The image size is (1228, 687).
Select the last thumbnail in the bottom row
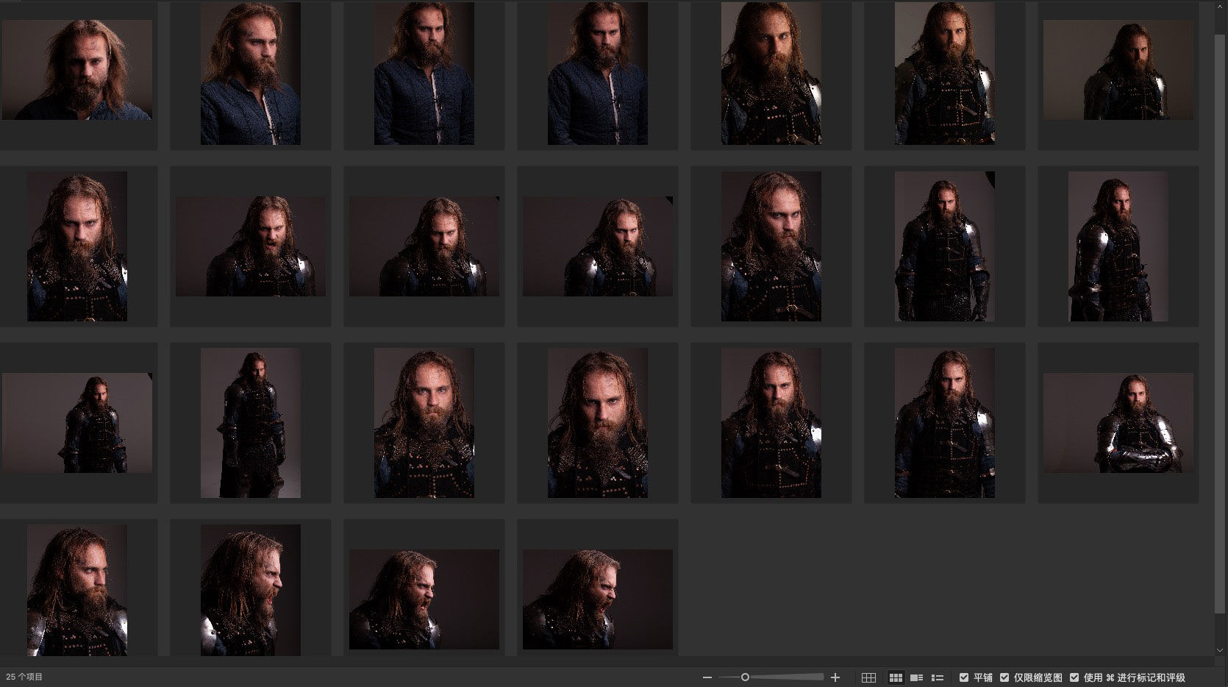coord(597,599)
